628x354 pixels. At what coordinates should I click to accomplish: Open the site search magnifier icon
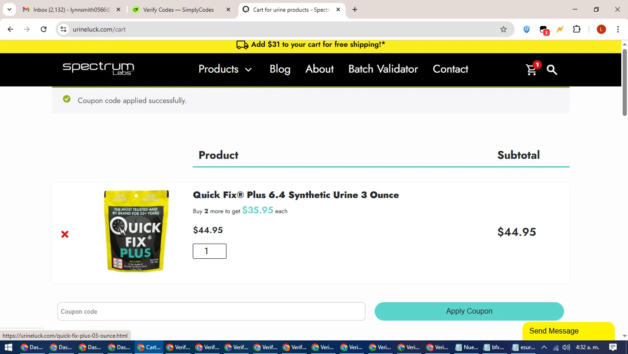[x=552, y=70]
